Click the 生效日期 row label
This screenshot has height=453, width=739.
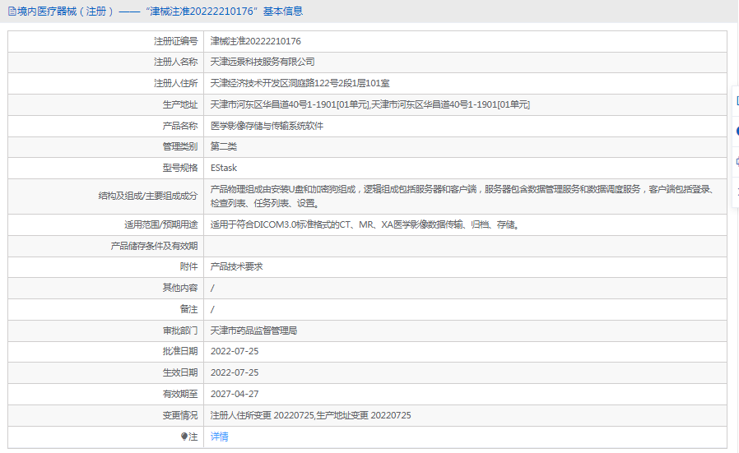pyautogui.click(x=180, y=372)
